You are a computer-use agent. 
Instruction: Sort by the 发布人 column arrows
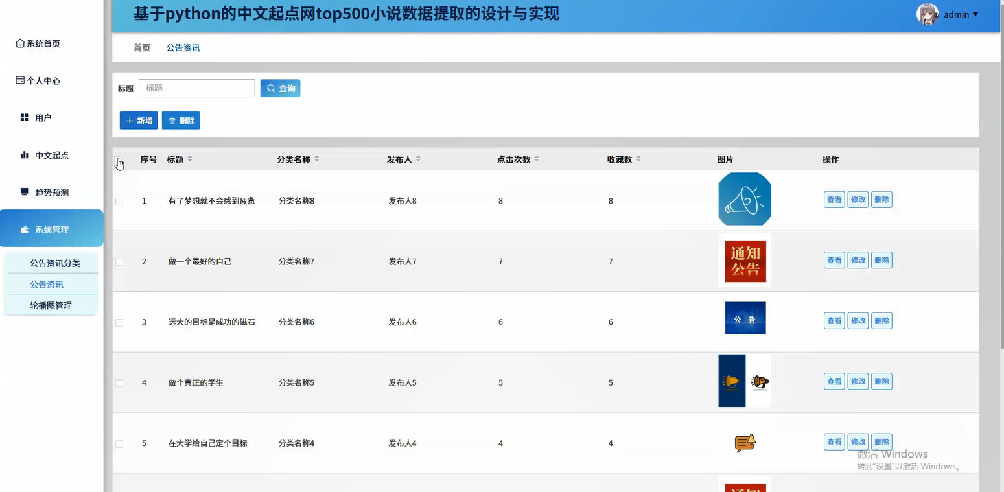coord(418,159)
